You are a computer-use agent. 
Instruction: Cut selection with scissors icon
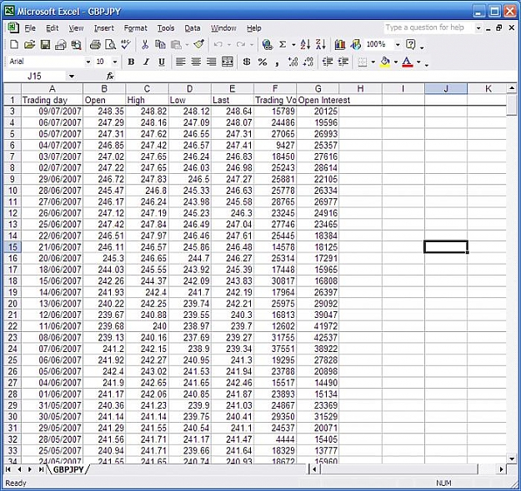pyautogui.click(x=145, y=44)
